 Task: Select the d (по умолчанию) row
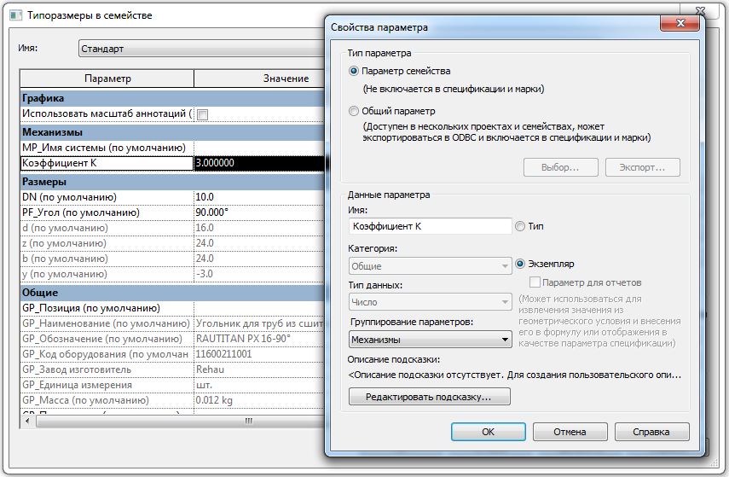[107, 228]
